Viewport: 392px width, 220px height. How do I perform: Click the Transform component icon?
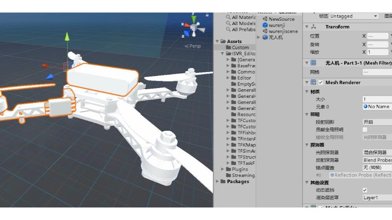[x=313, y=27]
